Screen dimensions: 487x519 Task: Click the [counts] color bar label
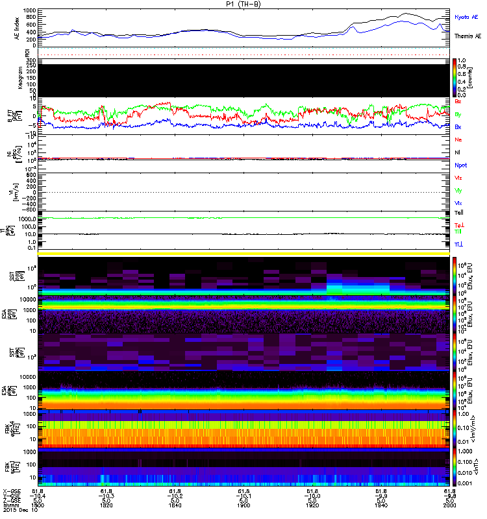470,78
